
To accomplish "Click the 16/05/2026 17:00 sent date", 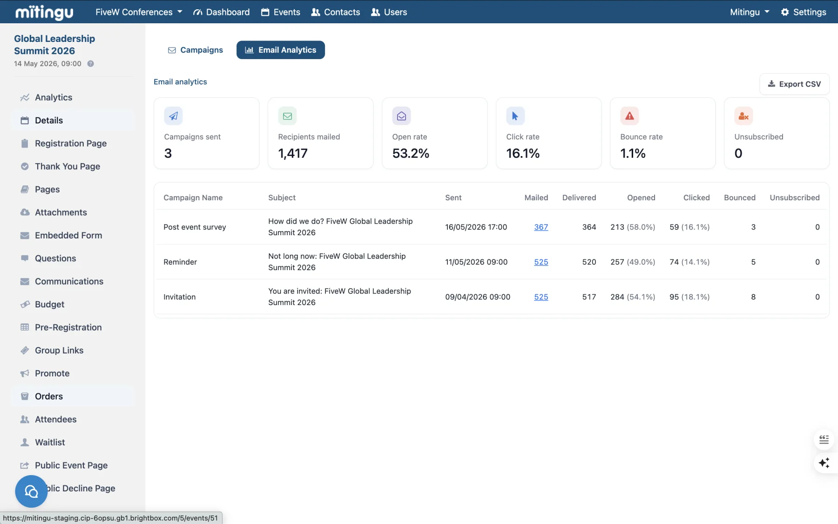I will 476,227.
